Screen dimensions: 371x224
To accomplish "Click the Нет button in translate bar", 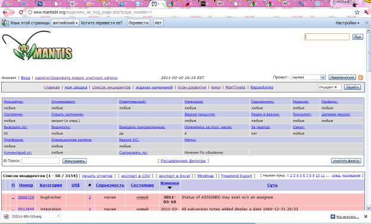I will (158, 23).
